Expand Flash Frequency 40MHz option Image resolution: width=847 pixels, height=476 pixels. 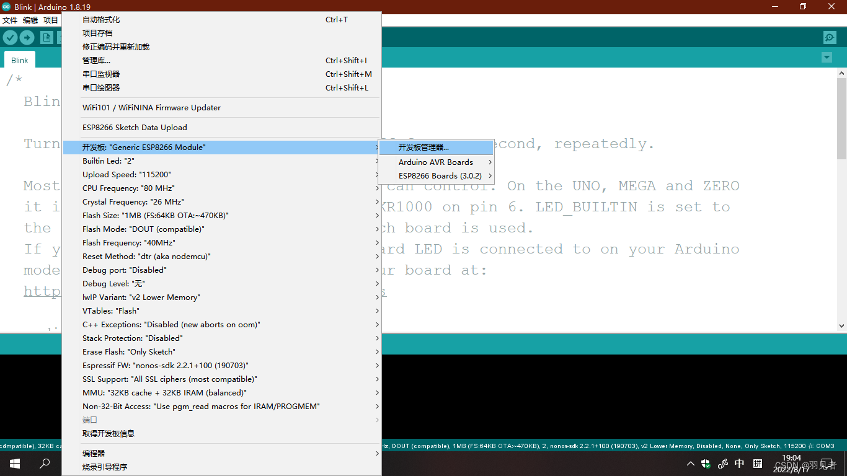click(x=221, y=243)
